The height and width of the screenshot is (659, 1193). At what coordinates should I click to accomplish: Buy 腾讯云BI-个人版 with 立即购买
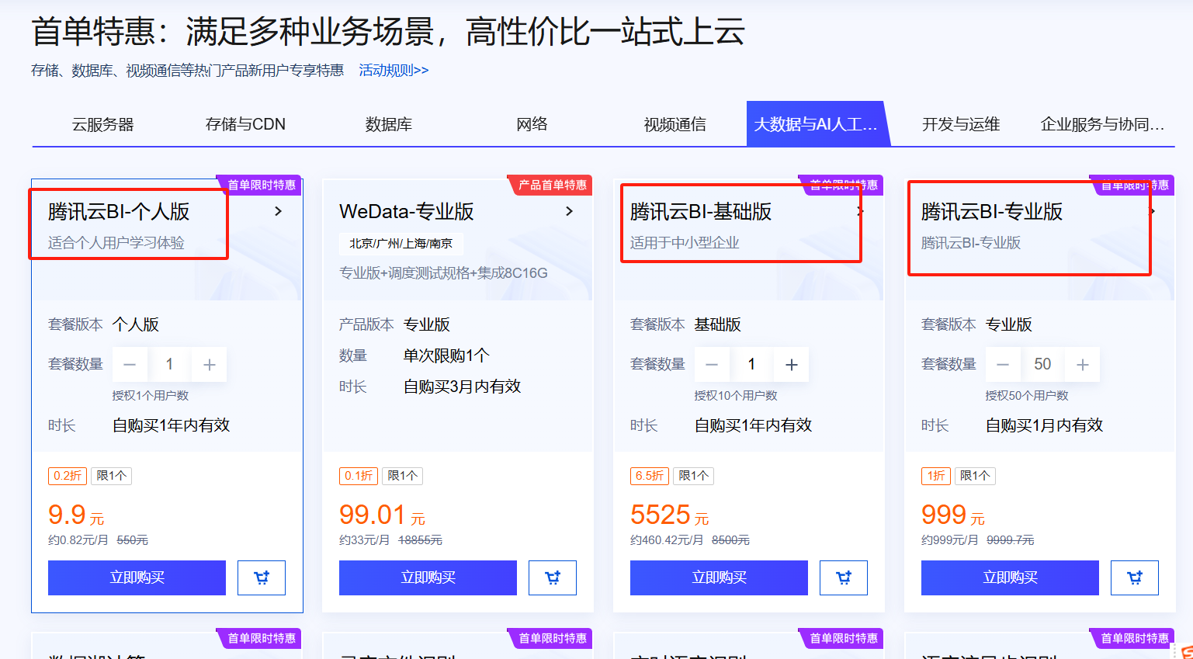pos(137,577)
